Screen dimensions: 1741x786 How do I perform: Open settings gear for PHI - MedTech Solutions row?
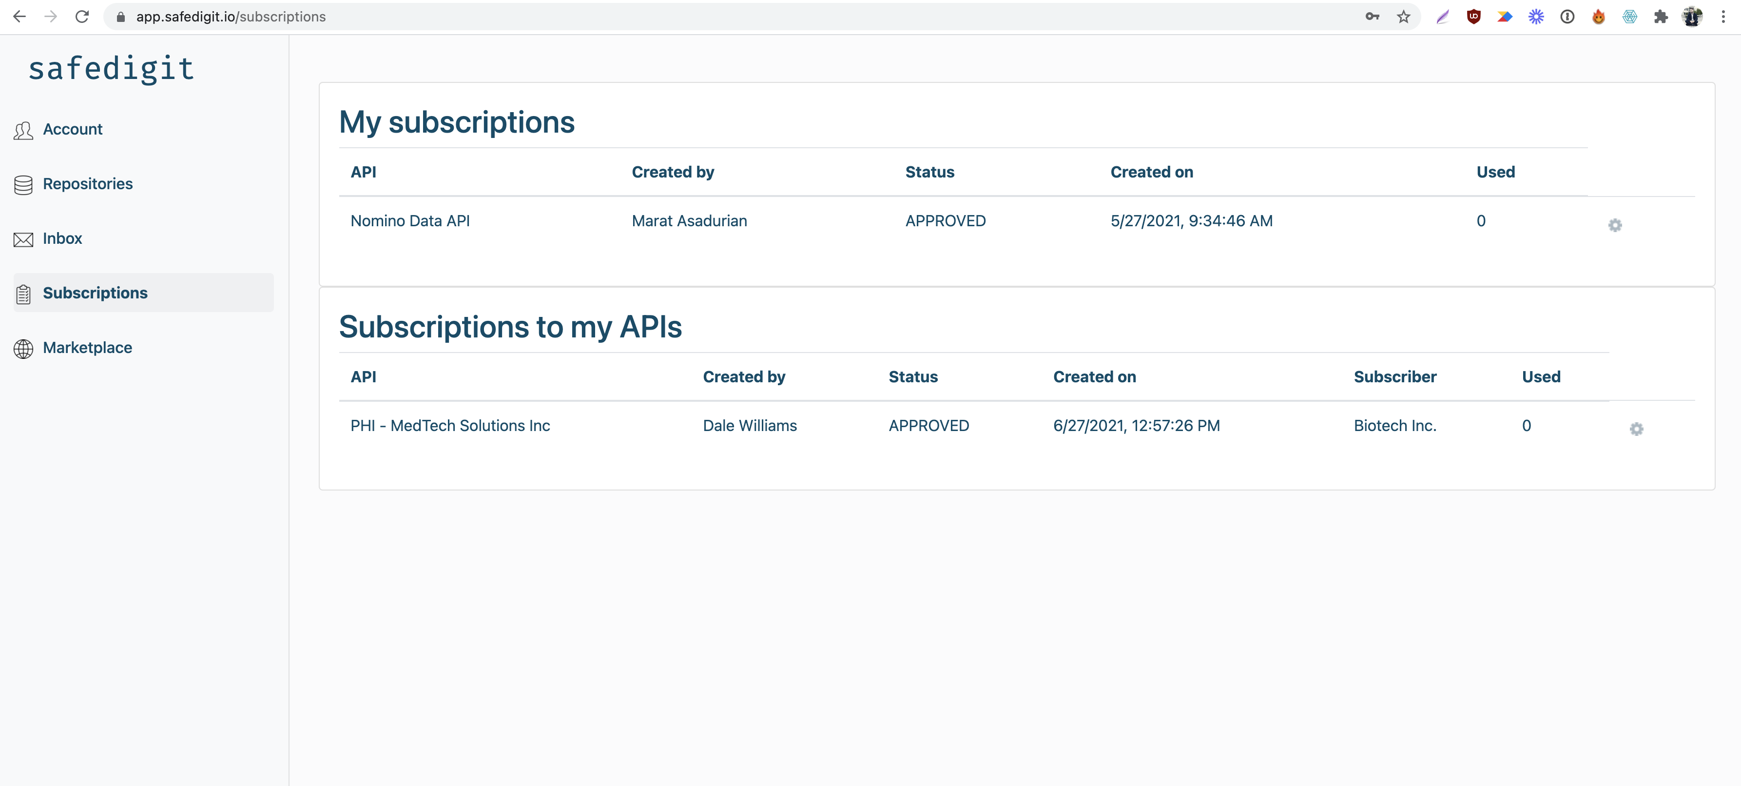point(1637,429)
